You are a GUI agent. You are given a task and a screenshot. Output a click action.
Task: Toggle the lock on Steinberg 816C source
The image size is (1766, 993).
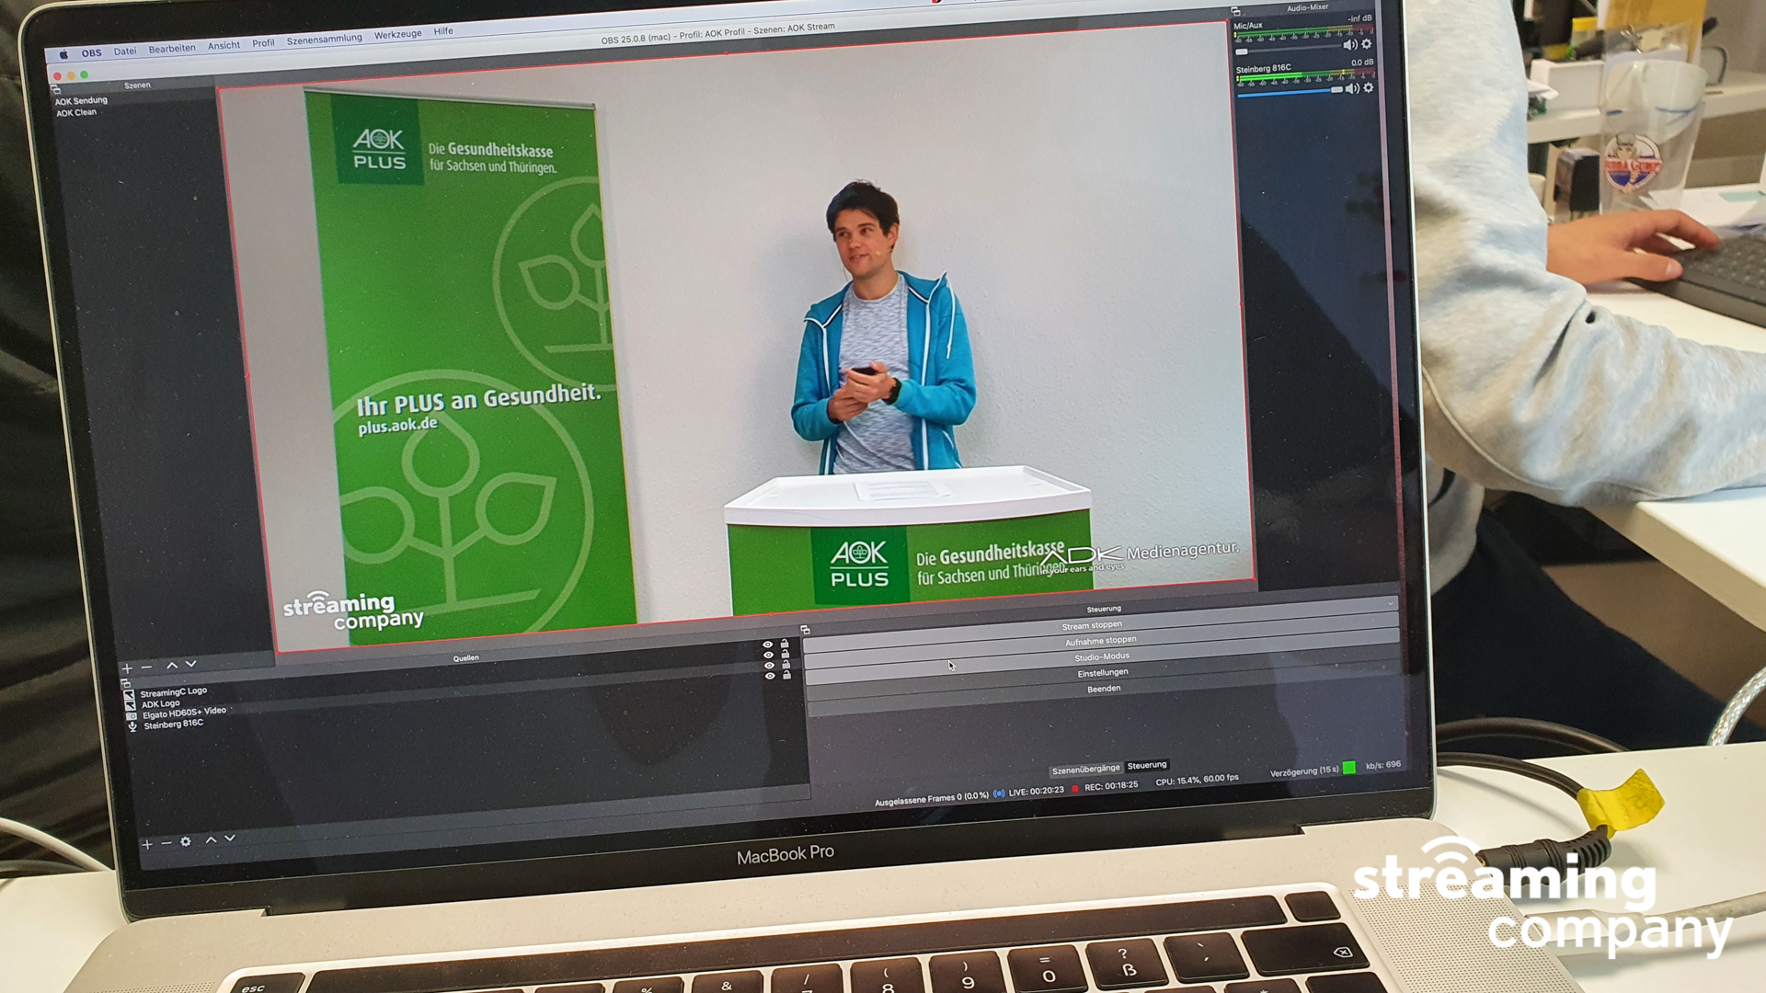coord(787,675)
